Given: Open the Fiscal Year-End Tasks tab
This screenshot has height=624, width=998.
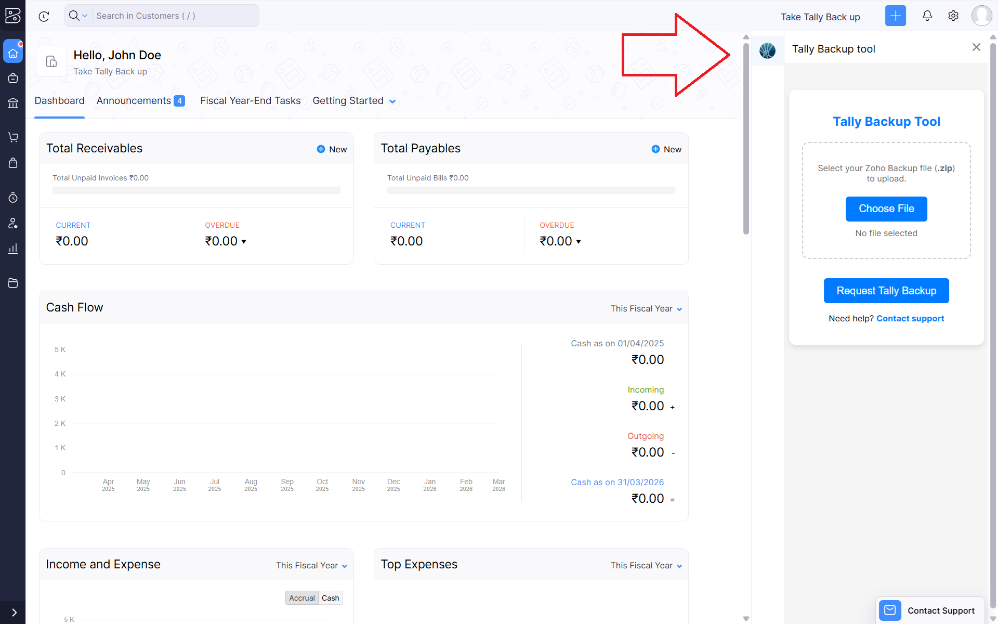Looking at the screenshot, I should click(x=251, y=101).
